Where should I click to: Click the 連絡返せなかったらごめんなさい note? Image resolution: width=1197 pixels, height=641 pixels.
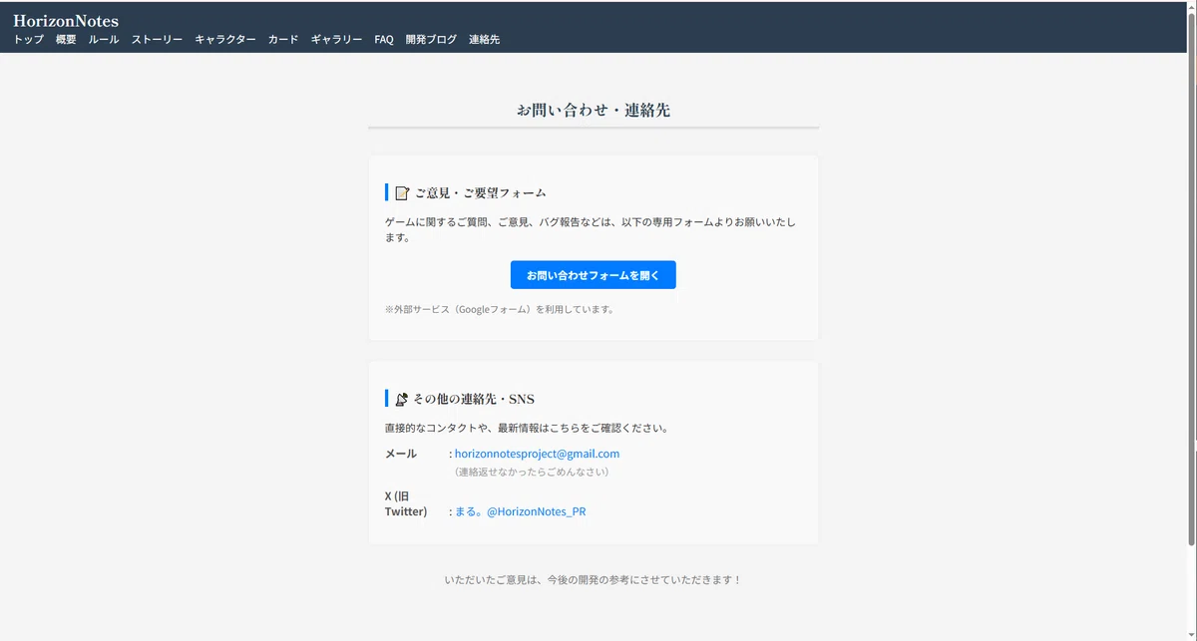(530, 472)
